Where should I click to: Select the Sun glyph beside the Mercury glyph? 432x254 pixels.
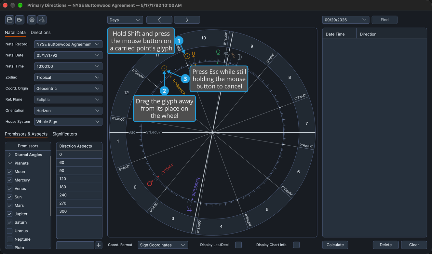[x=187, y=56]
